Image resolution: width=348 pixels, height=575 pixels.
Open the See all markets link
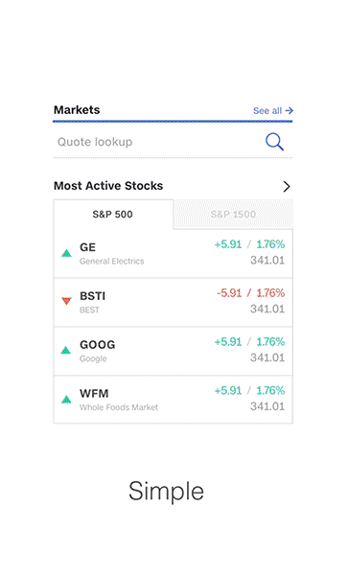coord(273,110)
